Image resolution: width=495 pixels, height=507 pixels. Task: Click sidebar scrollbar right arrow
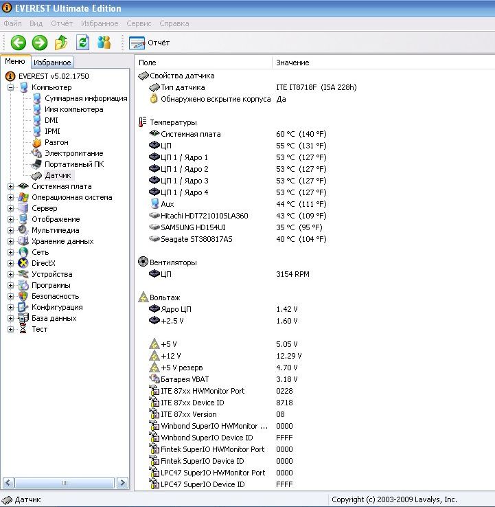pyautogui.click(x=122, y=483)
